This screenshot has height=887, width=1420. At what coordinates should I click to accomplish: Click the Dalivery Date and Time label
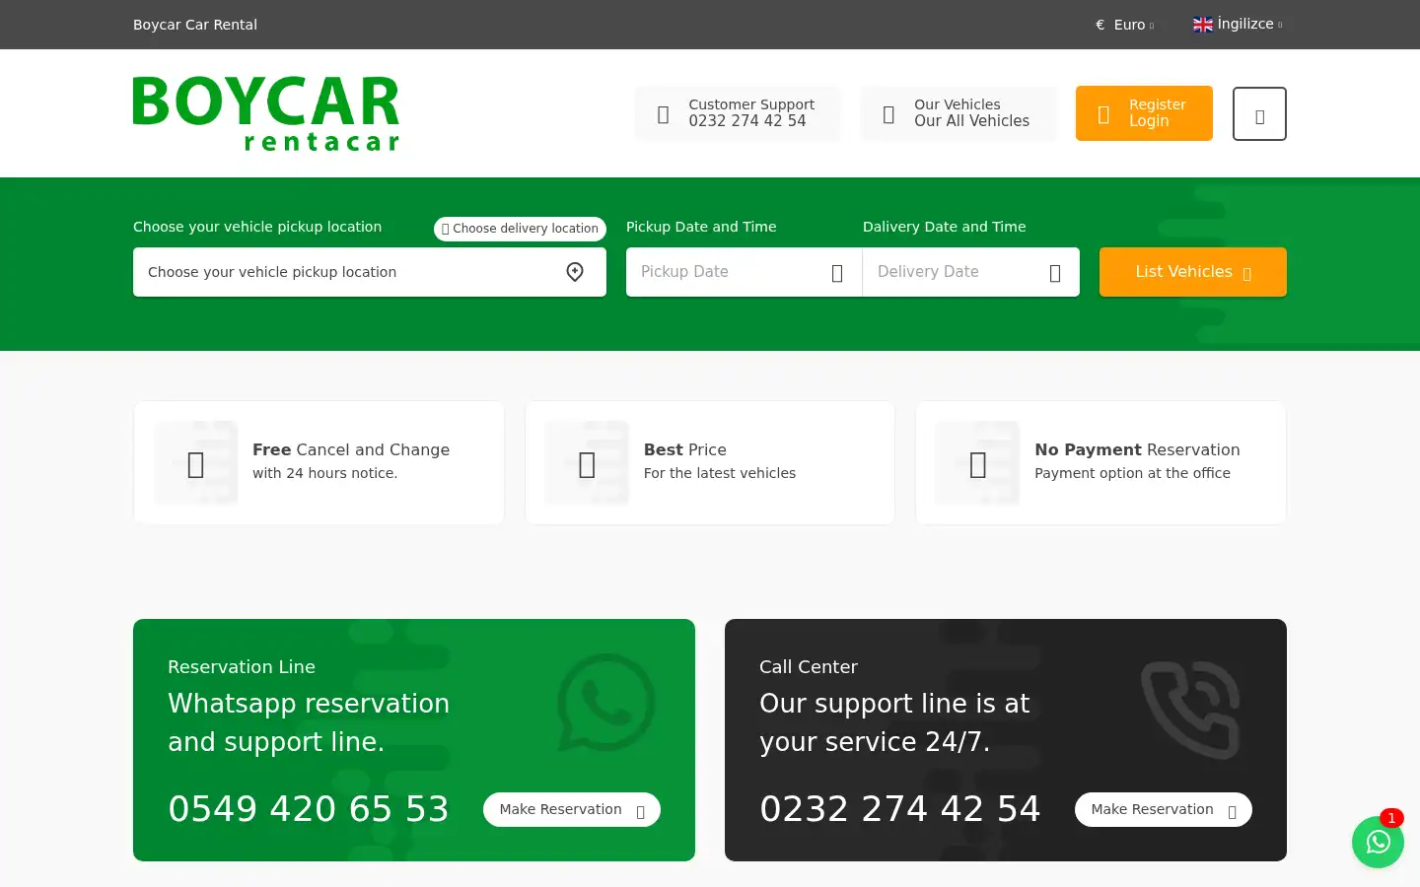(945, 227)
